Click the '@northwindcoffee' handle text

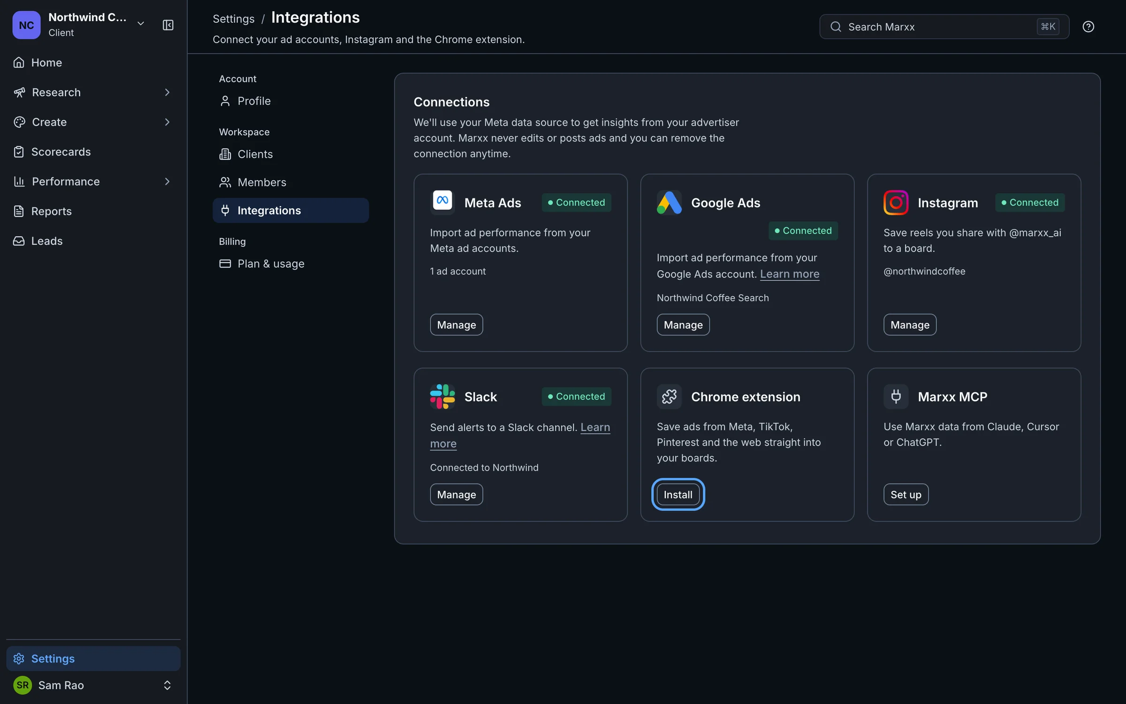(924, 271)
